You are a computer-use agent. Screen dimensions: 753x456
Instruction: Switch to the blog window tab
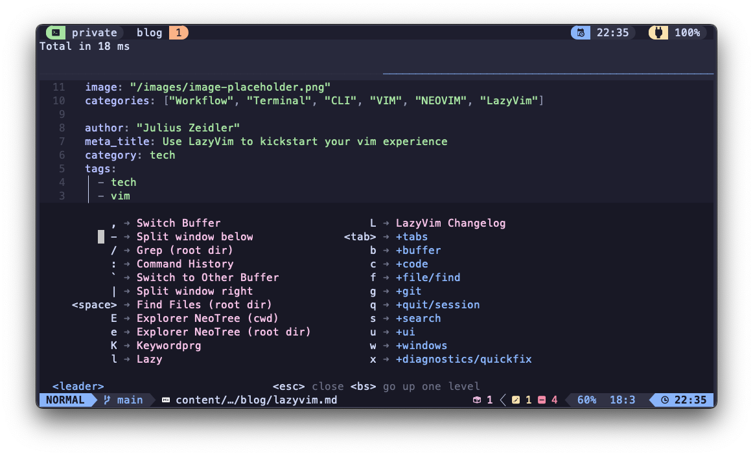coord(149,32)
